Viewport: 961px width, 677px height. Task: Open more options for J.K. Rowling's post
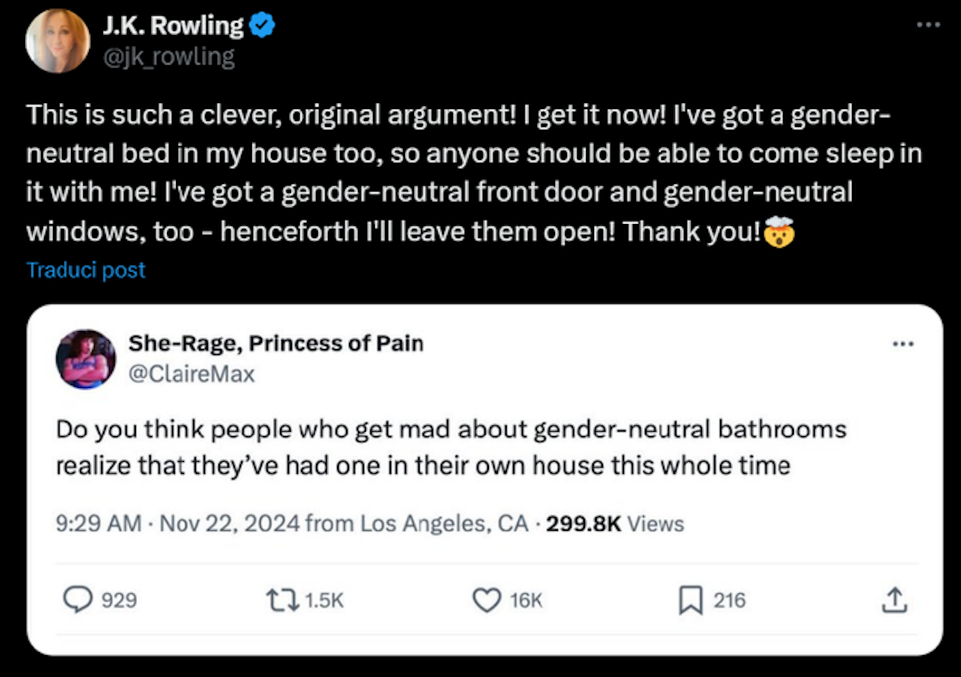(x=928, y=25)
